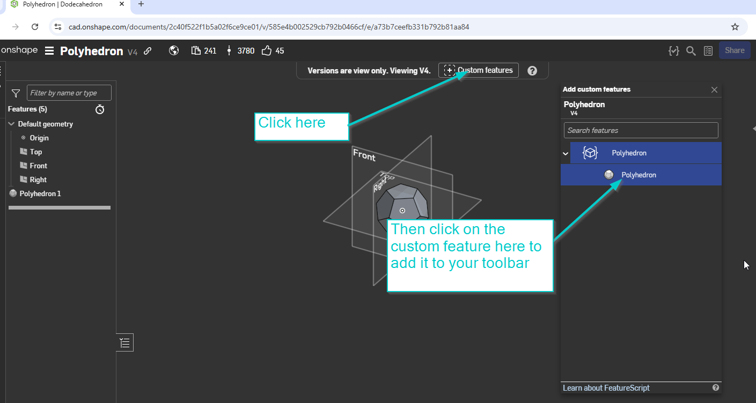Click the public globe icon
756x403 pixels.
[x=173, y=50]
